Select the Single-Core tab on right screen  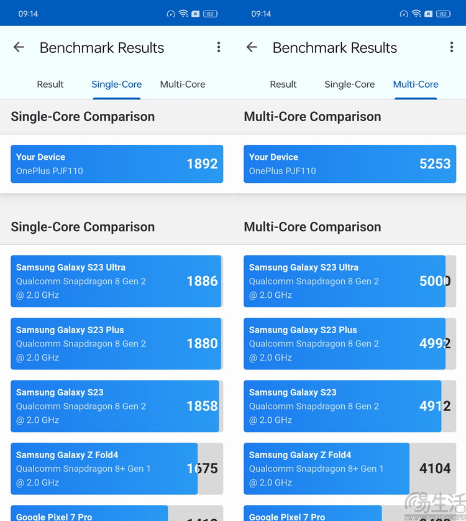pyautogui.click(x=349, y=85)
